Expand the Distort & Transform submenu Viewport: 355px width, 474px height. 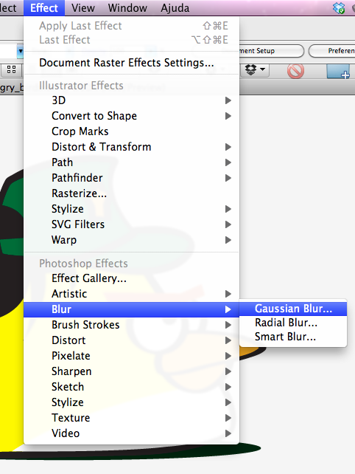point(131,147)
